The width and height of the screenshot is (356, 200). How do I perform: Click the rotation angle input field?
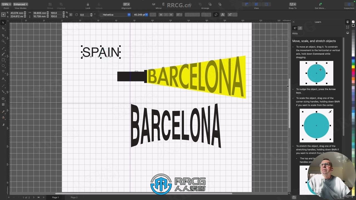[85, 15]
